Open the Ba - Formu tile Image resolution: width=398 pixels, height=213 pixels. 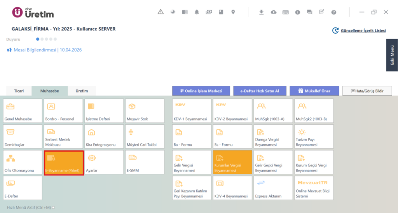pos(192,136)
